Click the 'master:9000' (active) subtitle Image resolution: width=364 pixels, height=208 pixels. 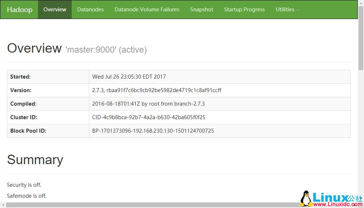click(106, 50)
